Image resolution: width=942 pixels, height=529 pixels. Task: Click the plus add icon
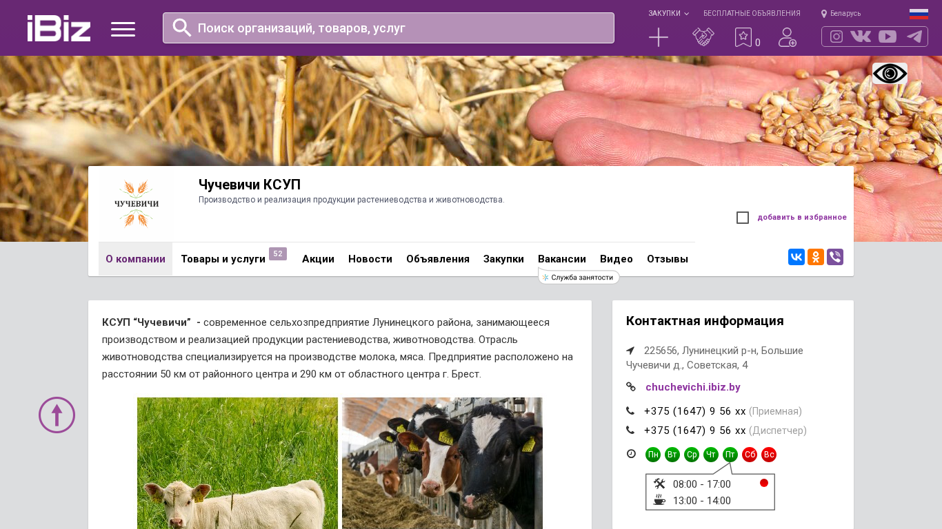pyautogui.click(x=659, y=37)
